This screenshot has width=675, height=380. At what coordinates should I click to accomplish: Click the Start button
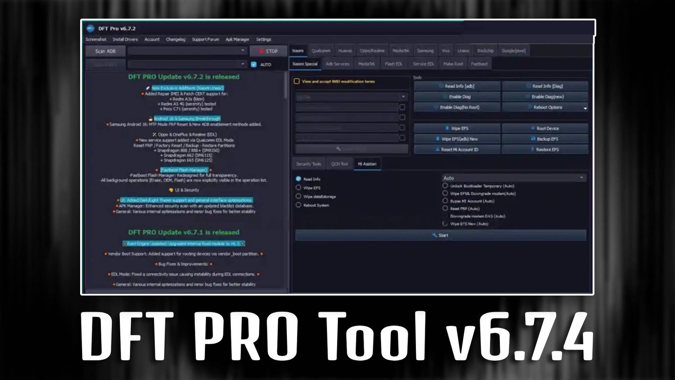(441, 235)
